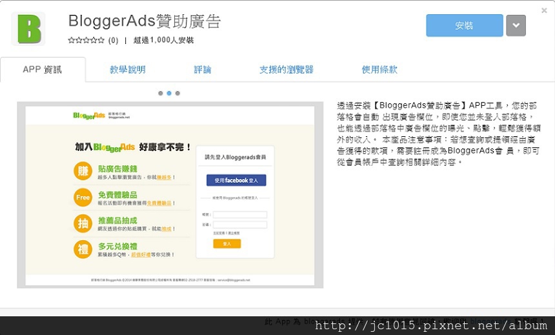Click the BloggerAds logo in preview header
The image size is (555, 335).
89,116
